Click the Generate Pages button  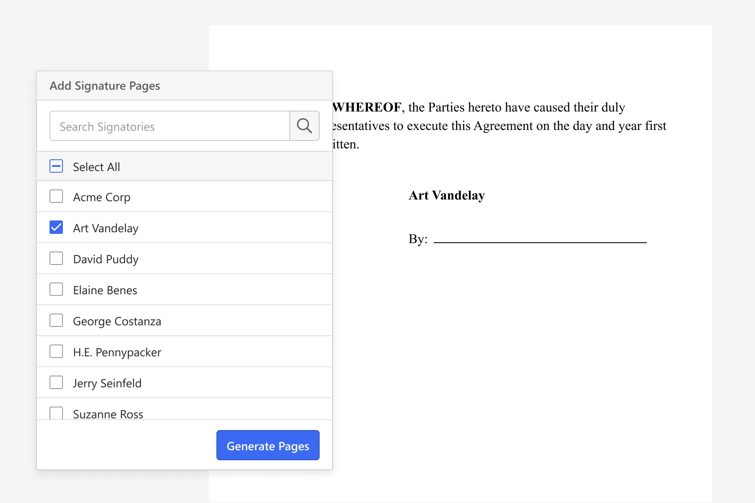click(268, 445)
